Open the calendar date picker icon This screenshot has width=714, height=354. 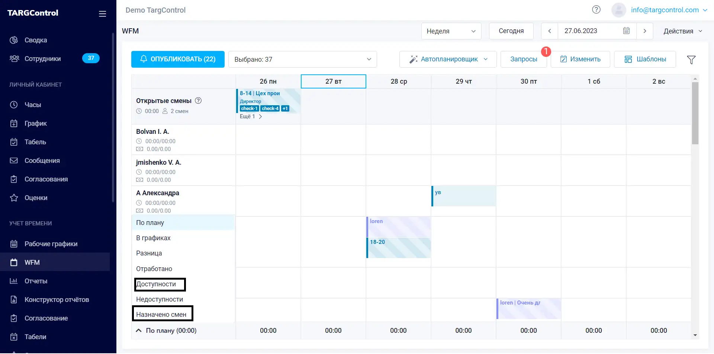pos(626,31)
